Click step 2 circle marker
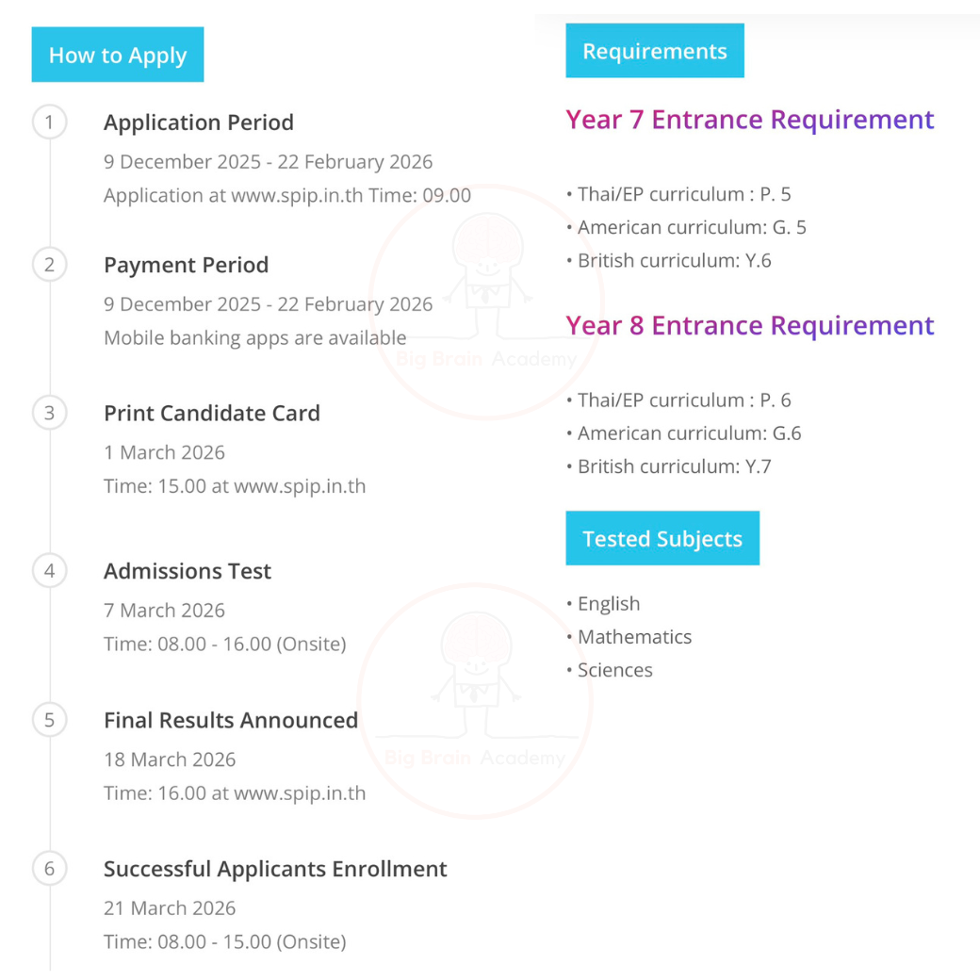The height and width of the screenshot is (980, 980). pos(50,265)
